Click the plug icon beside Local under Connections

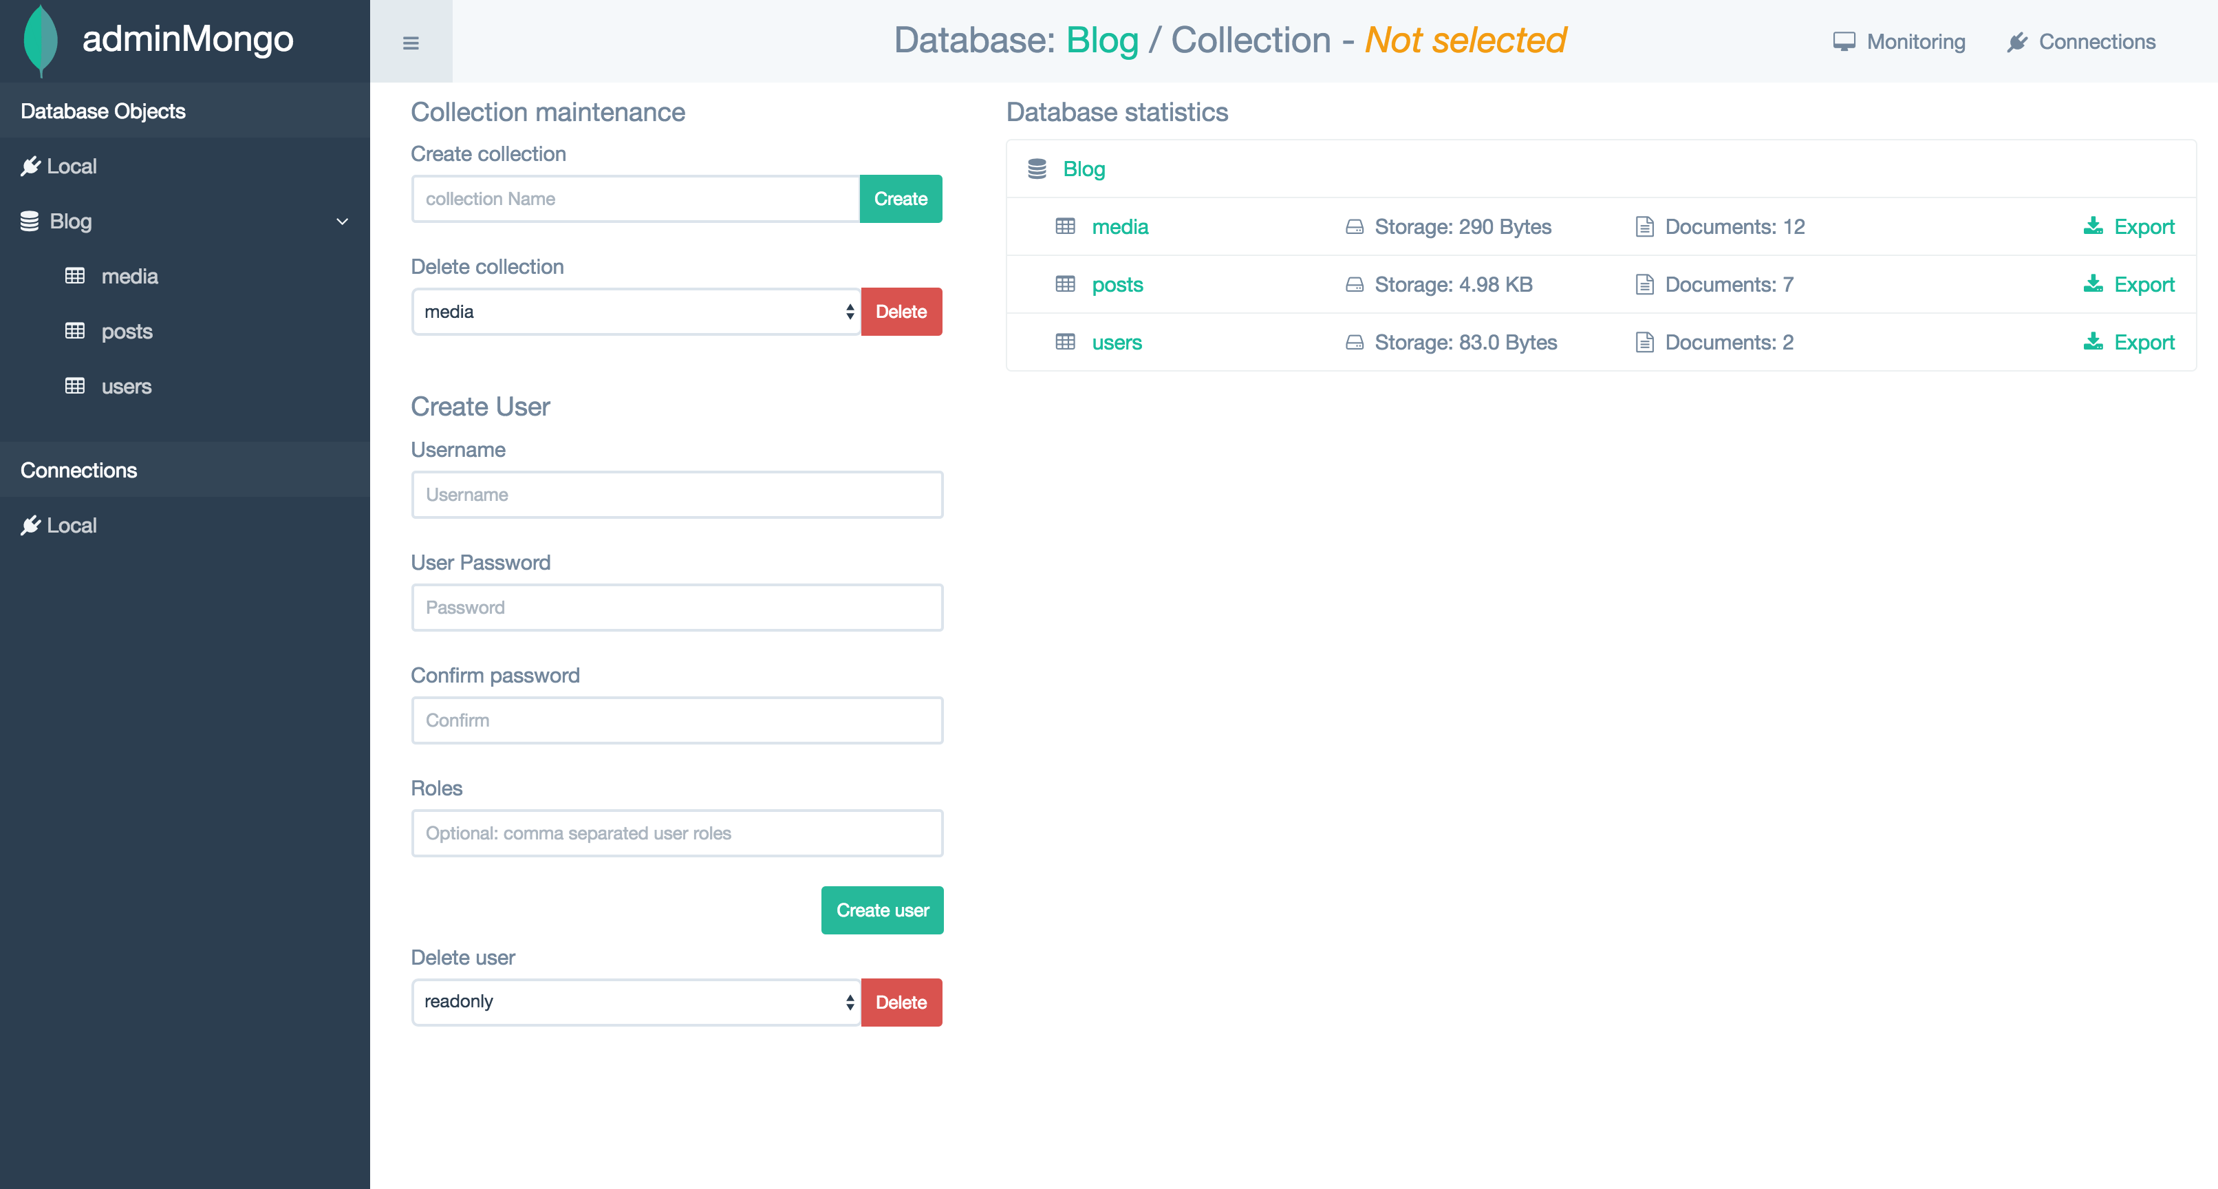tap(31, 525)
